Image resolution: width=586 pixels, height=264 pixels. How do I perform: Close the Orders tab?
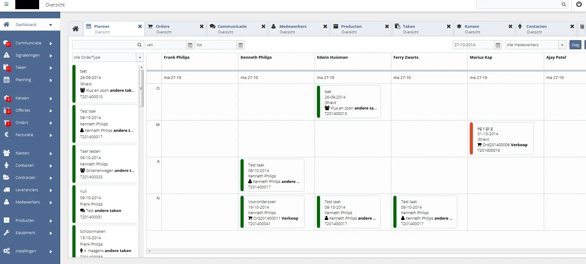click(202, 26)
